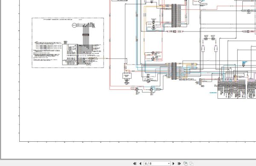
Task: Open the page number dropdown arrow
Action: (x=169, y=163)
